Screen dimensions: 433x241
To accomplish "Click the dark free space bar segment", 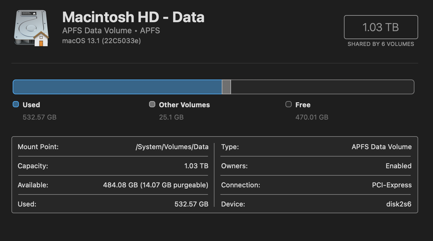I will (x=322, y=87).
